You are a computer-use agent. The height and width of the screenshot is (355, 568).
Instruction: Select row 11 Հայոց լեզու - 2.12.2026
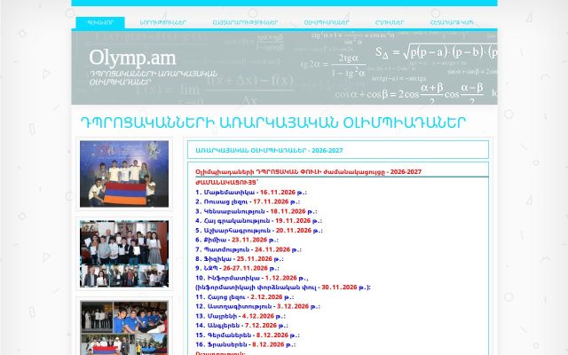[x=245, y=297]
